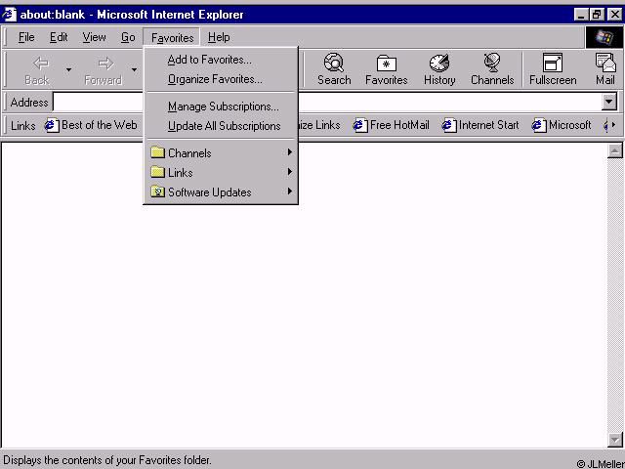Image resolution: width=625 pixels, height=469 pixels.
Task: Choose Update All Subscriptions
Action: tap(224, 126)
